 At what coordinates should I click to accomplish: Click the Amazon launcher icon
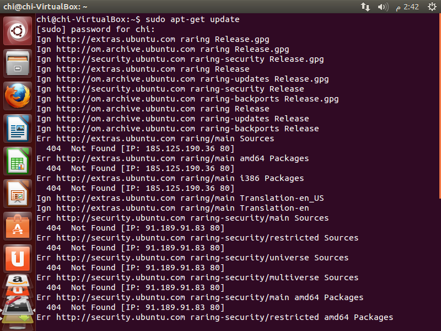tap(18, 280)
